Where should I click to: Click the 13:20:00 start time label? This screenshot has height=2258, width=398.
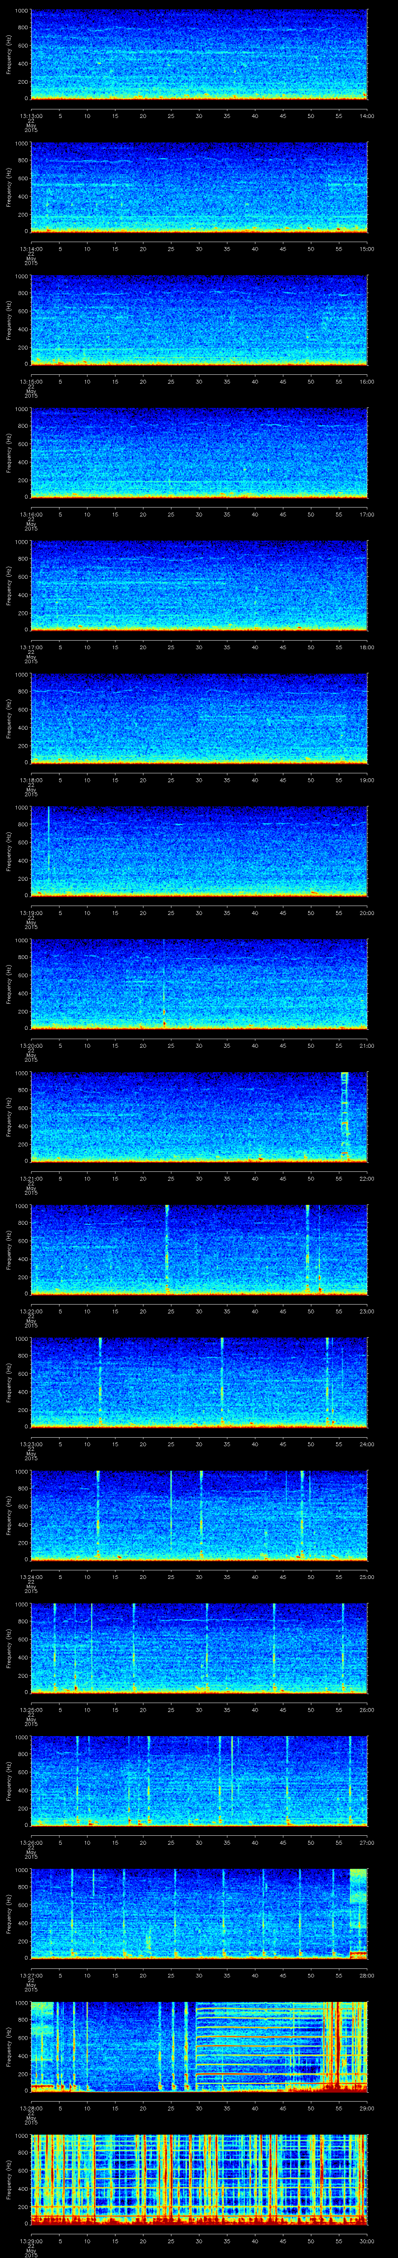31,1046
